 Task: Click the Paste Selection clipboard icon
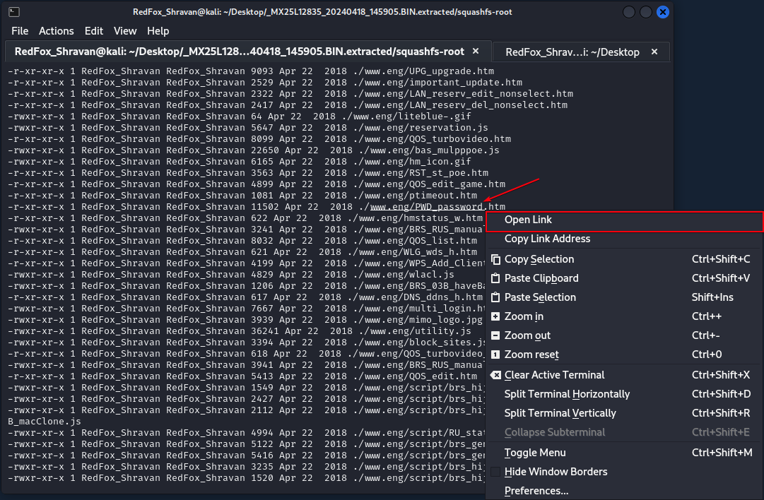(495, 297)
